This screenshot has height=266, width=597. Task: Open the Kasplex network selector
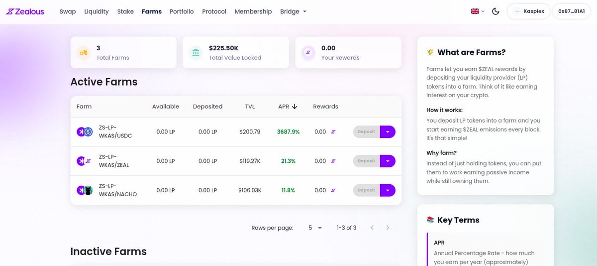point(528,11)
